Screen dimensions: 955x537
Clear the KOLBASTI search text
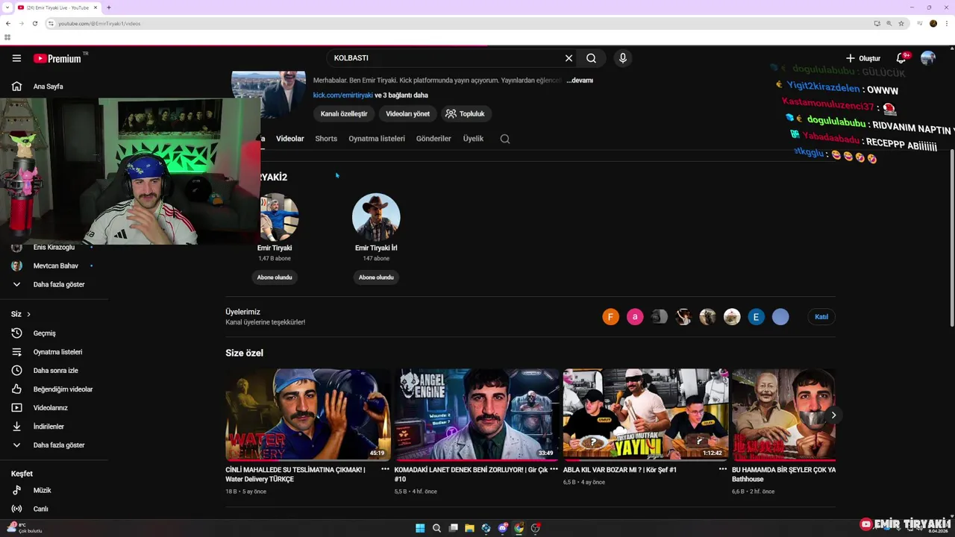pyautogui.click(x=569, y=58)
